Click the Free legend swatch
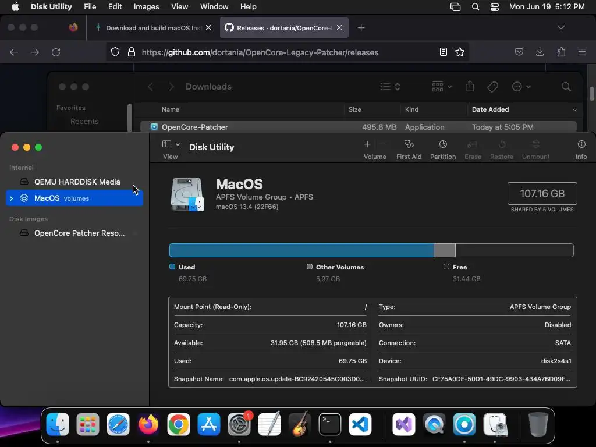Screen dimensions: 596x447 (446, 267)
